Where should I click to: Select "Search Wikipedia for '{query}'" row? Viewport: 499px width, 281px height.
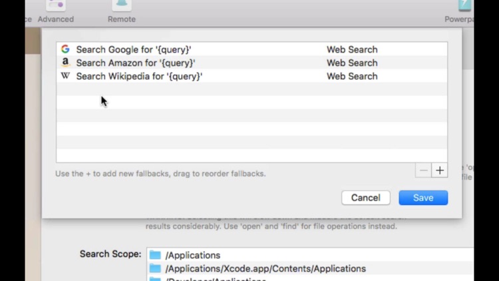coord(251,76)
